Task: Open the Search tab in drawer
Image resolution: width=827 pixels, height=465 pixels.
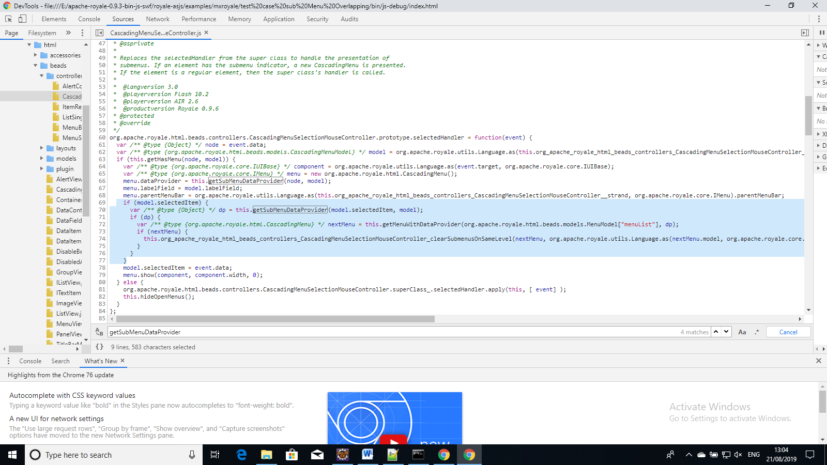Action: [60, 361]
